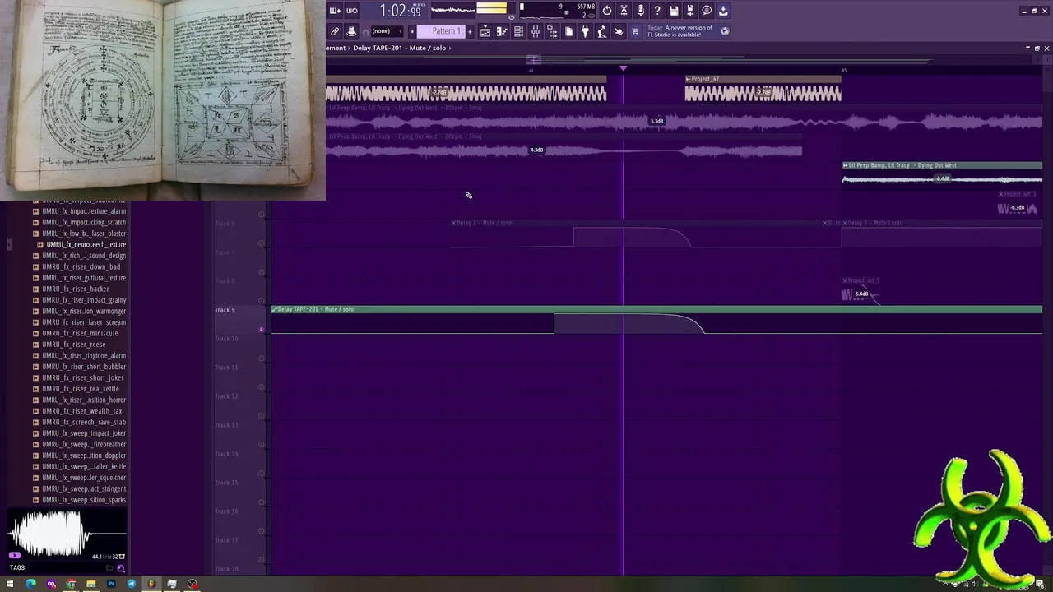Select UMRU_fx_screech_rave_stab sample

coord(84,422)
